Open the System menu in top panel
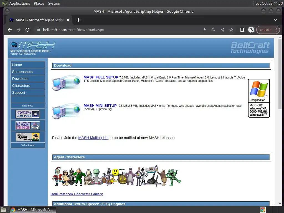This screenshot has height=213, width=284. click(x=54, y=3)
